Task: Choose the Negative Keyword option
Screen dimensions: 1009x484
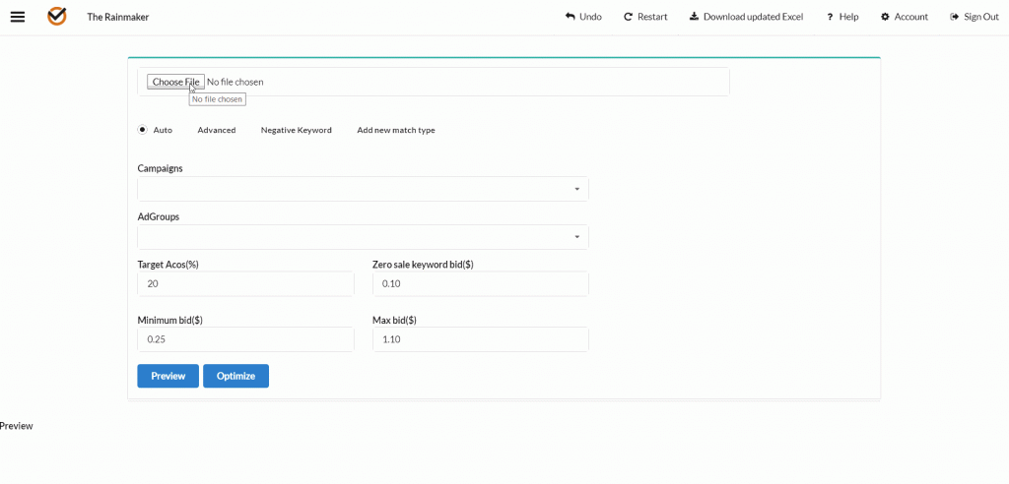Action: click(296, 130)
